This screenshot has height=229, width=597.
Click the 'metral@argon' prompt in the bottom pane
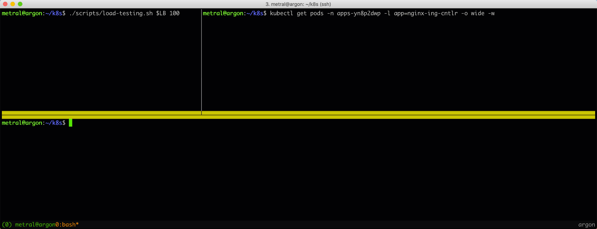coord(22,123)
